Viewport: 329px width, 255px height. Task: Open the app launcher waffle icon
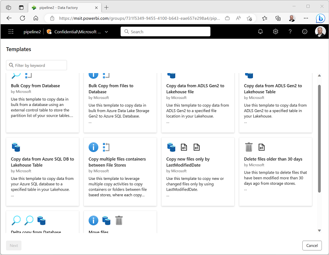pos(11,32)
